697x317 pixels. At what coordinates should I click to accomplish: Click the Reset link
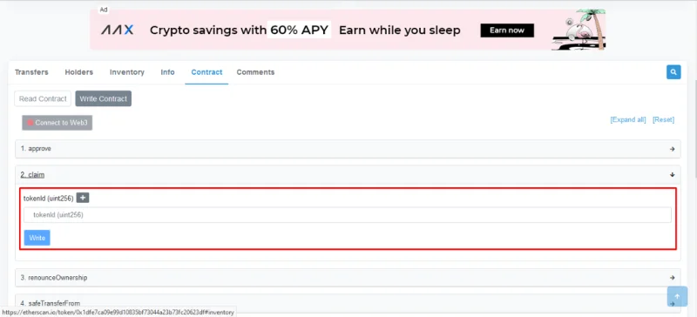(663, 119)
